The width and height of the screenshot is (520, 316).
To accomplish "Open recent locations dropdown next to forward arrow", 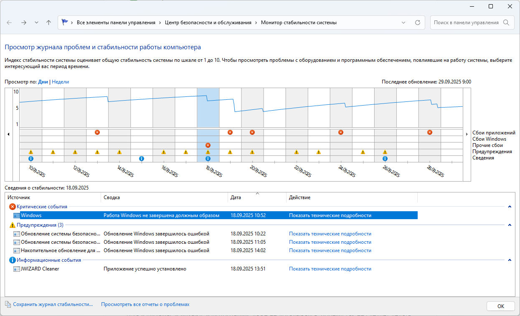I will 36,23.
